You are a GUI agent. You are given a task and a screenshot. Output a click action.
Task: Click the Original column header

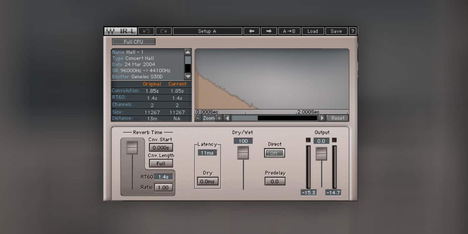coord(152,84)
